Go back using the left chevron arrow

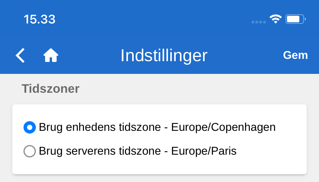pos(20,55)
